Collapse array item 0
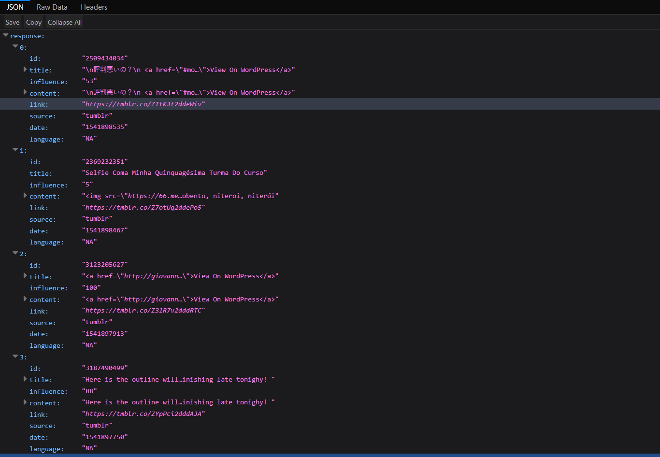This screenshot has width=660, height=457. pyautogui.click(x=15, y=47)
